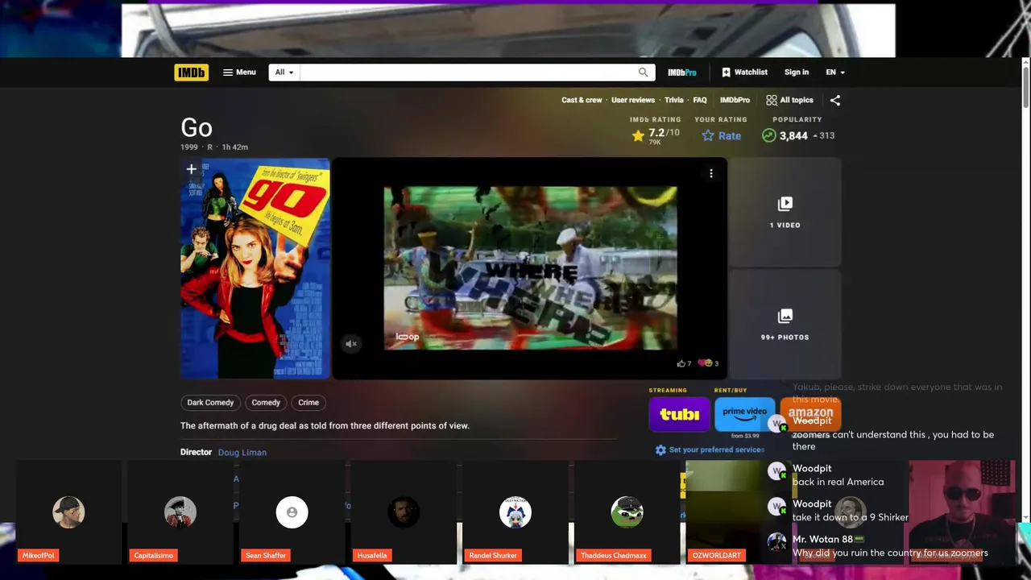Image resolution: width=1031 pixels, height=580 pixels.
Task: Open the Amazon rent/buy button
Action: click(x=810, y=414)
